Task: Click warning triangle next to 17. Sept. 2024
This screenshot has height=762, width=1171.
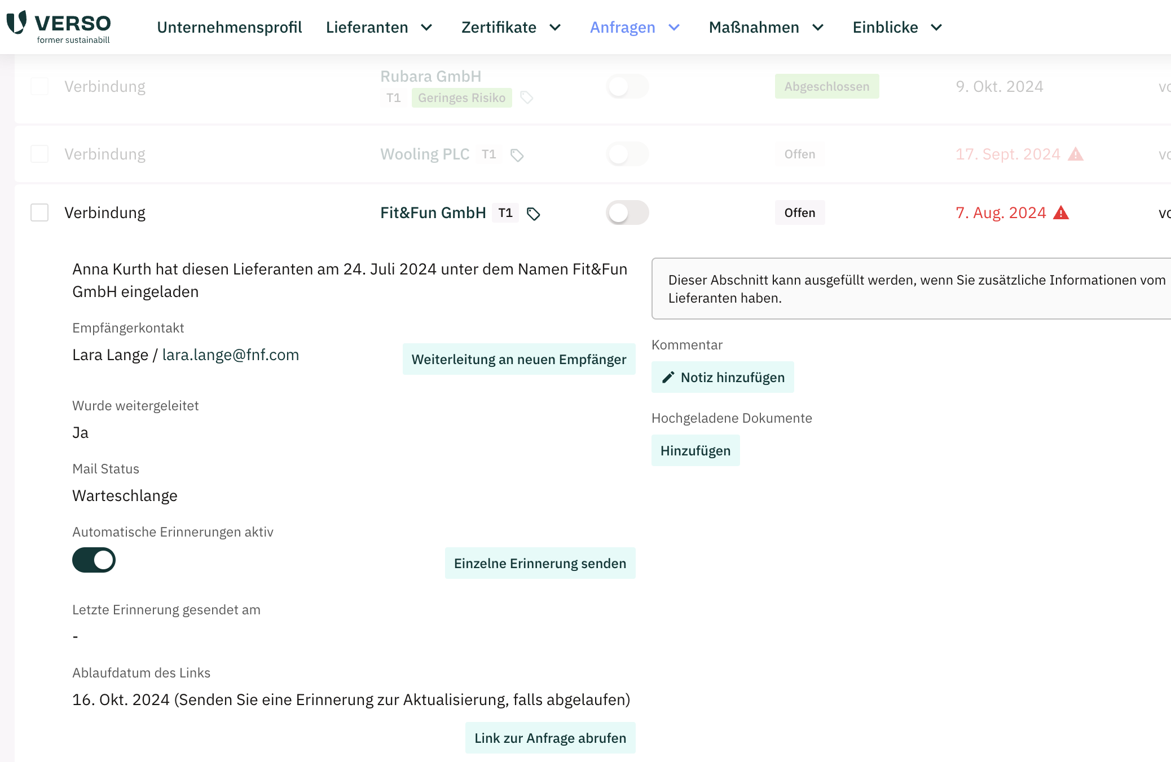Action: click(x=1076, y=154)
